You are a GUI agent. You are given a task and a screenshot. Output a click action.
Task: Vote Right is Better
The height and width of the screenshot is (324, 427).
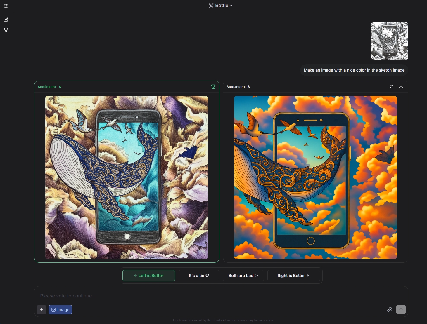(x=294, y=276)
